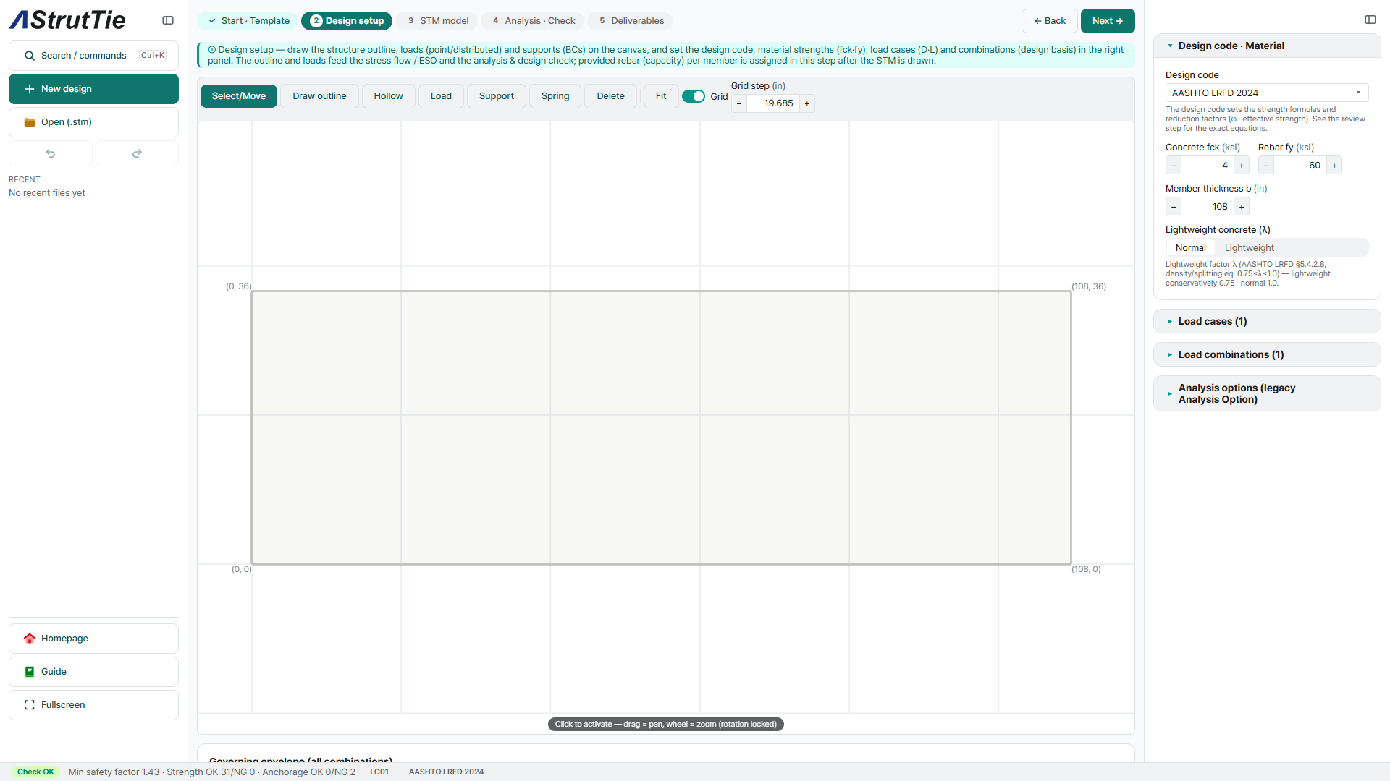The width and height of the screenshot is (1390, 781).
Task: Open the Design code dropdown
Action: 1267,93
